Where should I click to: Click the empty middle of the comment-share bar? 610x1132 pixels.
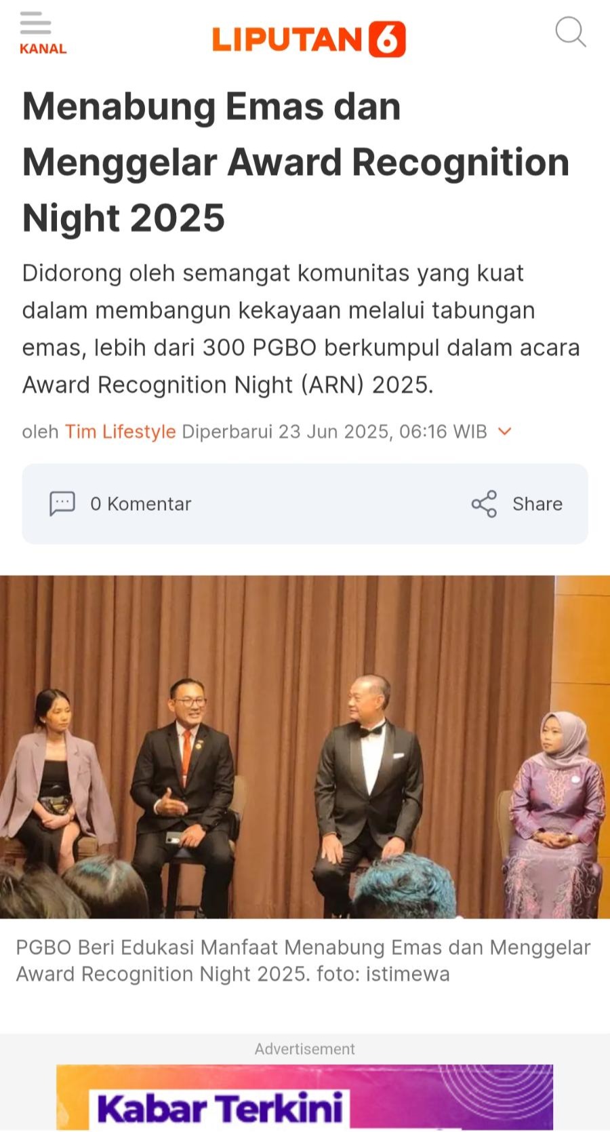tap(331, 504)
